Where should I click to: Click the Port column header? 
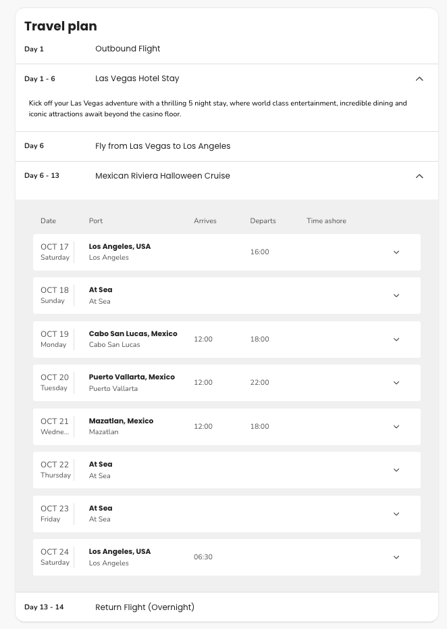coord(95,220)
